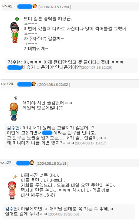Open the black-haired avatar in green jacket

[15, 33]
